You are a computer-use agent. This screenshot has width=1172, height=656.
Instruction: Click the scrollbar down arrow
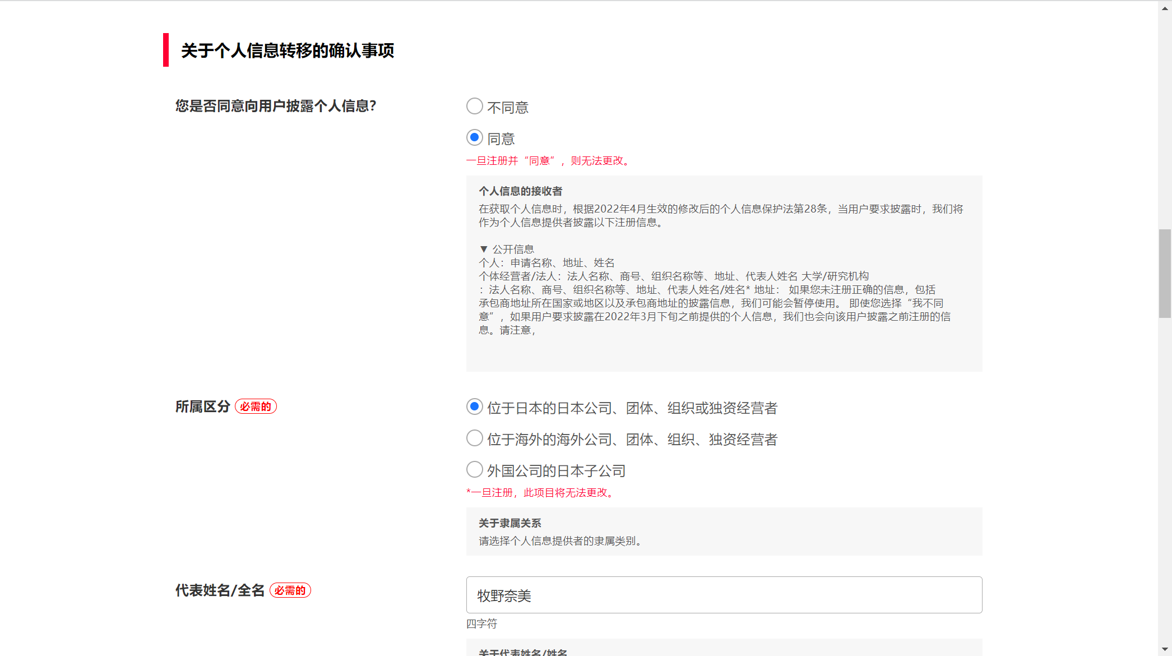coord(1165,649)
